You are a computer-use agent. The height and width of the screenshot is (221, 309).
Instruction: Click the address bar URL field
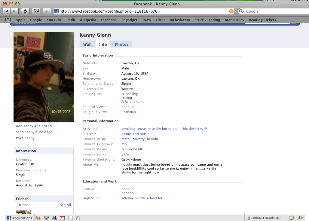[x=144, y=11]
